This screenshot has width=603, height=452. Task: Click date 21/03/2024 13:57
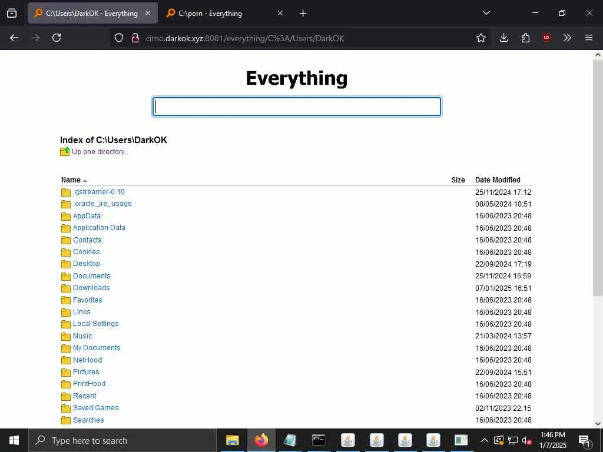[x=503, y=336]
